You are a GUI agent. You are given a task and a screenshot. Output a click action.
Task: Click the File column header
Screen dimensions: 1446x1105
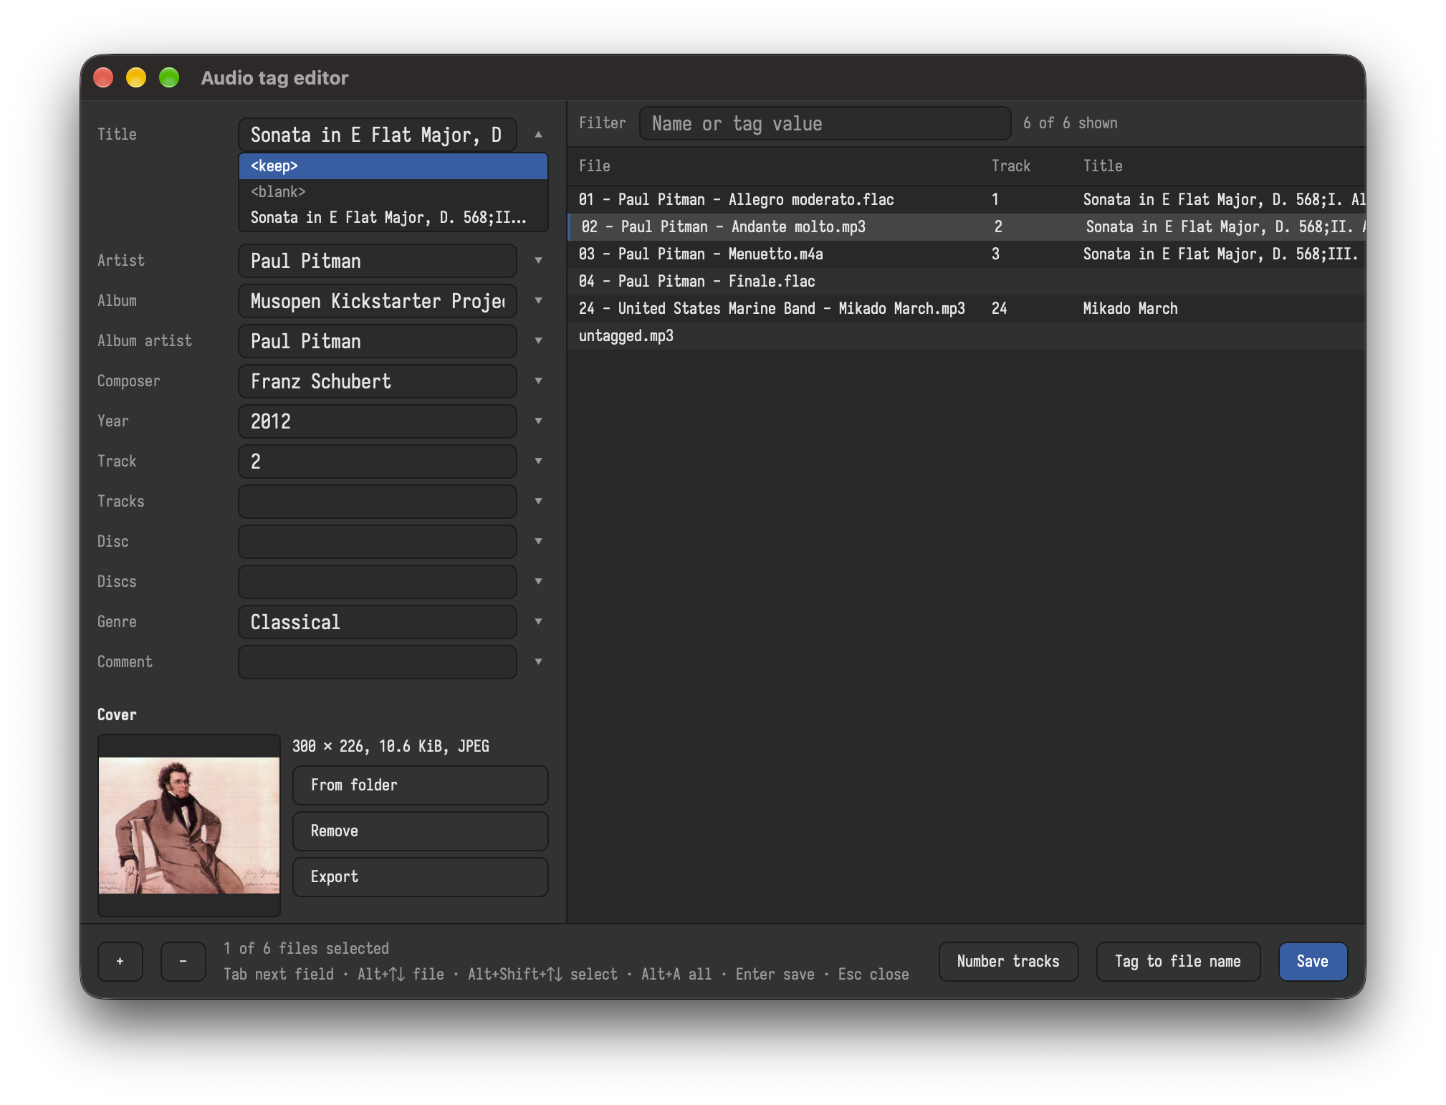click(595, 166)
